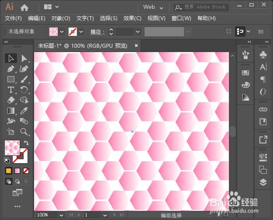The image size is (273, 220).
Task: Select the Rotate tool
Action: pyautogui.click(x=24, y=90)
